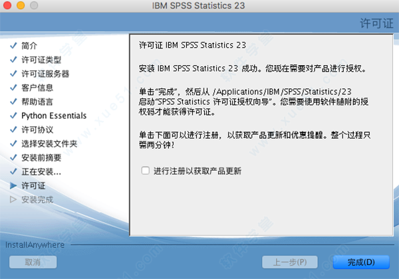Click the checkmark next to 许可证服务器
Viewport: 399px width, 279px height.
pos(13,74)
